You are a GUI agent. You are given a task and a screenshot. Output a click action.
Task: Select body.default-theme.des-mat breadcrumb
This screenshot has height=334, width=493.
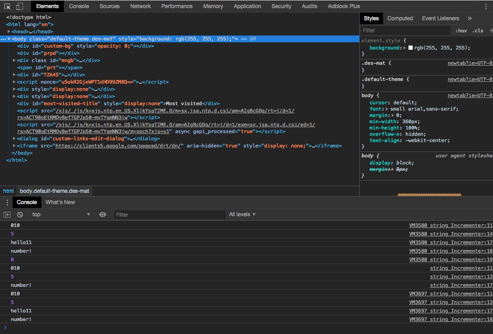click(54, 191)
